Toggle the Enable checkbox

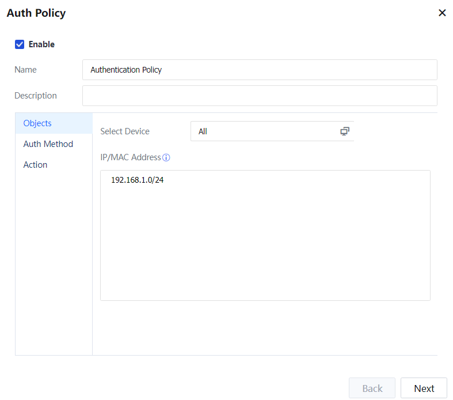click(20, 44)
